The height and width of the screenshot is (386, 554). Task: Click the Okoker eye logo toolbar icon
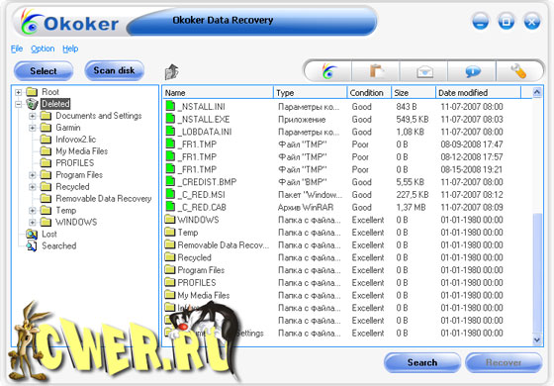(328, 71)
